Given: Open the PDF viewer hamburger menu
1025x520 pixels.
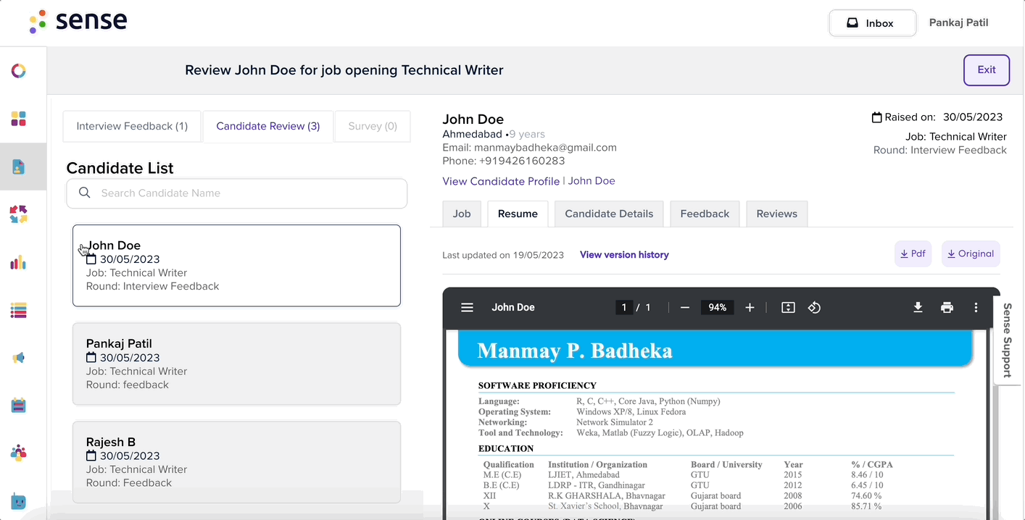Looking at the screenshot, I should [x=468, y=308].
